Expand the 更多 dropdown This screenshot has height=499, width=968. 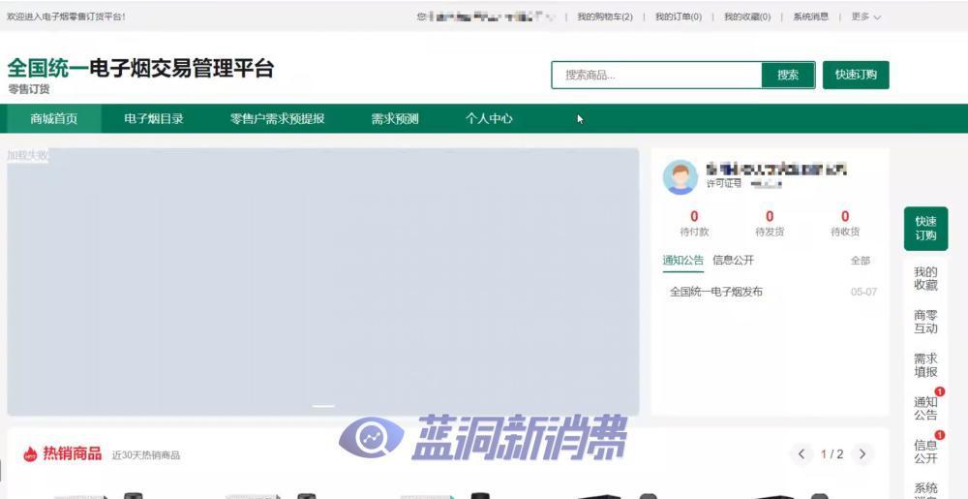(866, 16)
